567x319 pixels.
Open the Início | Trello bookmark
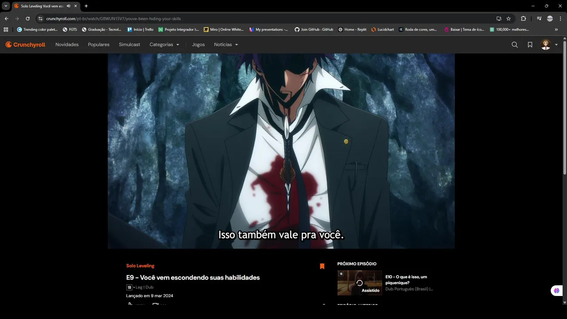click(x=140, y=30)
